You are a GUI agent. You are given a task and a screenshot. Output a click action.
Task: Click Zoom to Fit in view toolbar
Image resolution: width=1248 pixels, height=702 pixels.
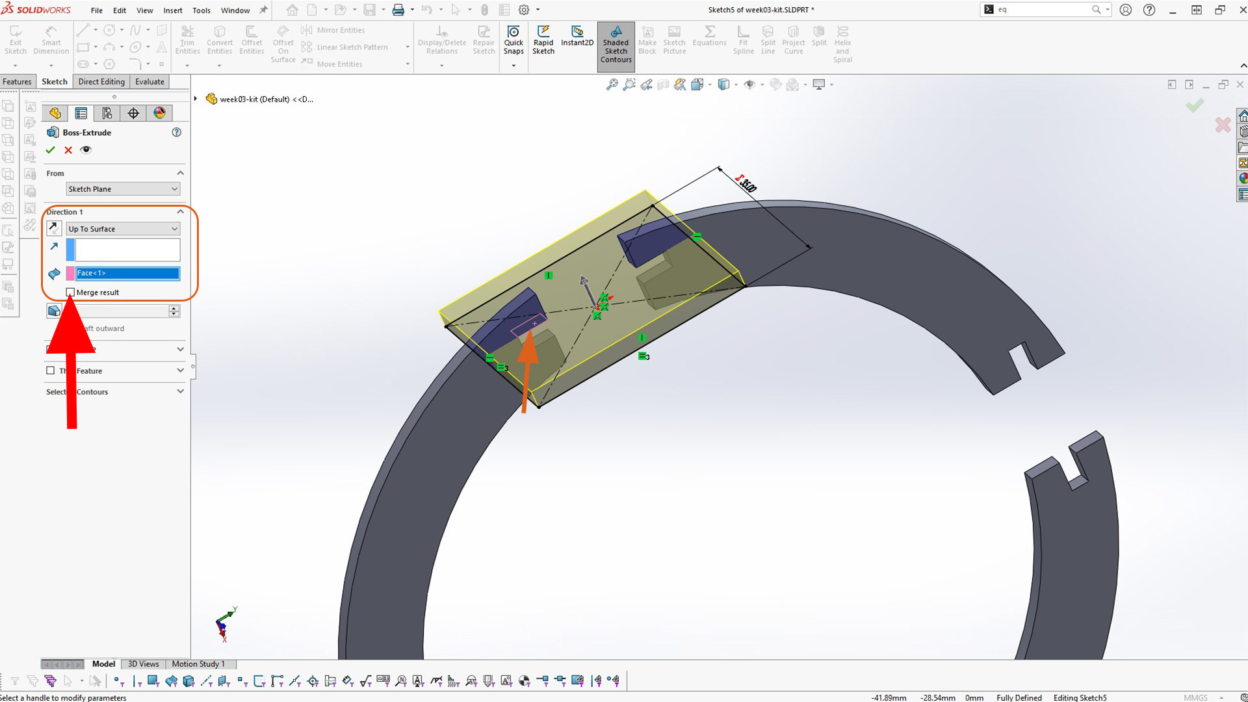pos(612,84)
